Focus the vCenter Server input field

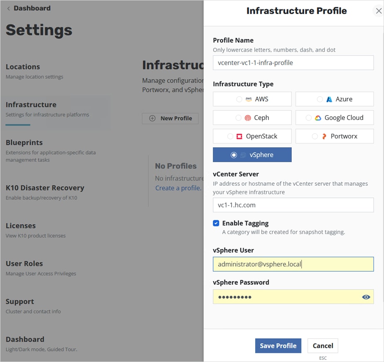(x=293, y=205)
